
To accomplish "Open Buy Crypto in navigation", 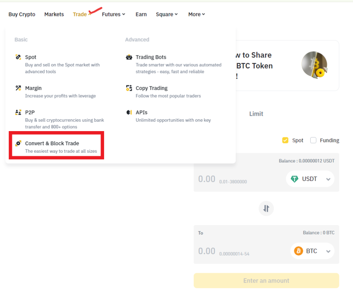I will click(x=22, y=15).
